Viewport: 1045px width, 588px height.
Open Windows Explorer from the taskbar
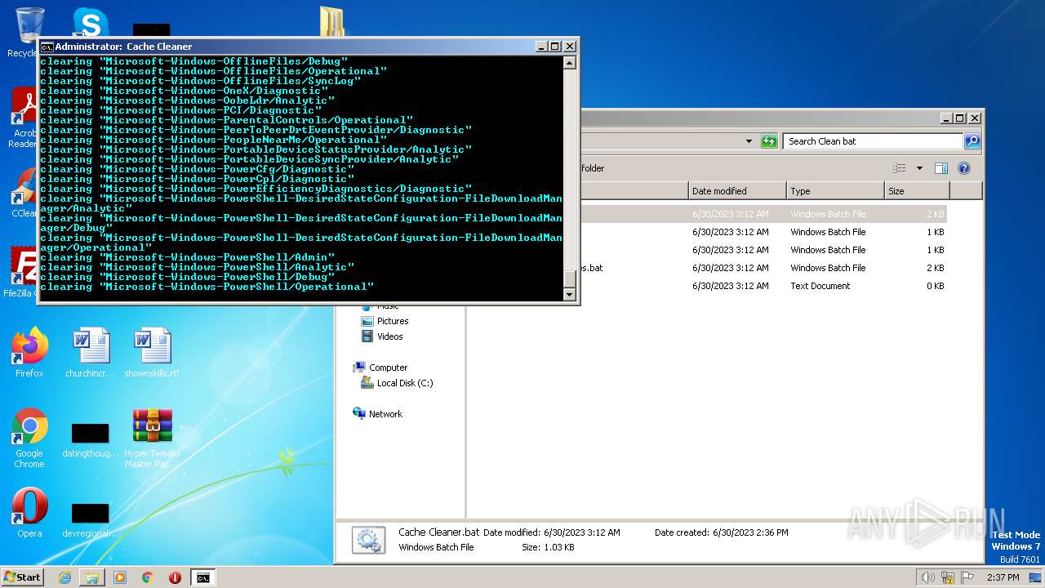(92, 577)
